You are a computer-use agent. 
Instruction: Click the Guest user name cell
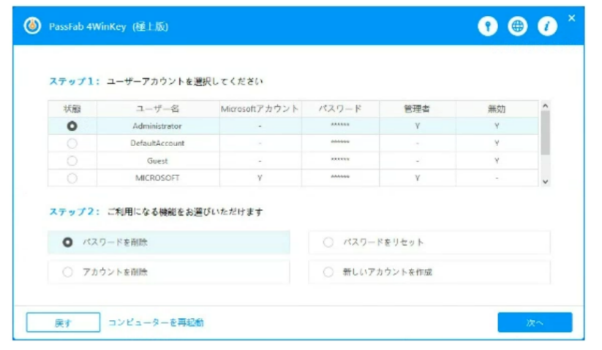tap(157, 161)
